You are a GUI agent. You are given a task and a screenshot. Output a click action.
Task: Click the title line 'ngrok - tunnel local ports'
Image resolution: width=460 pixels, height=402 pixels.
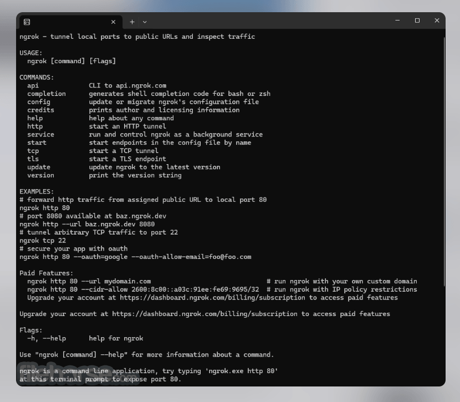[x=137, y=37]
